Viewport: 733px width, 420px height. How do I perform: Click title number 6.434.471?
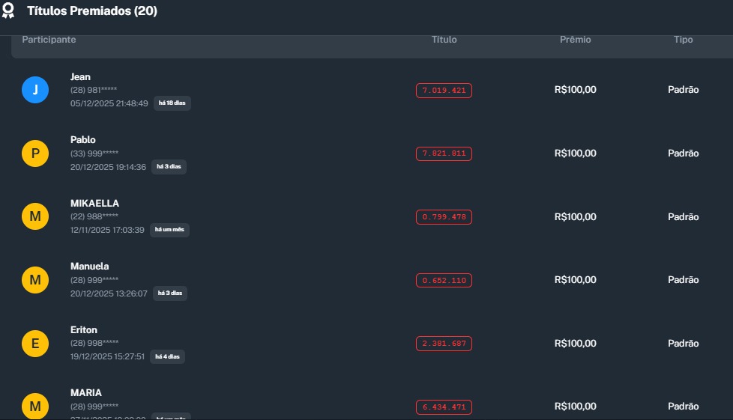(x=444, y=407)
